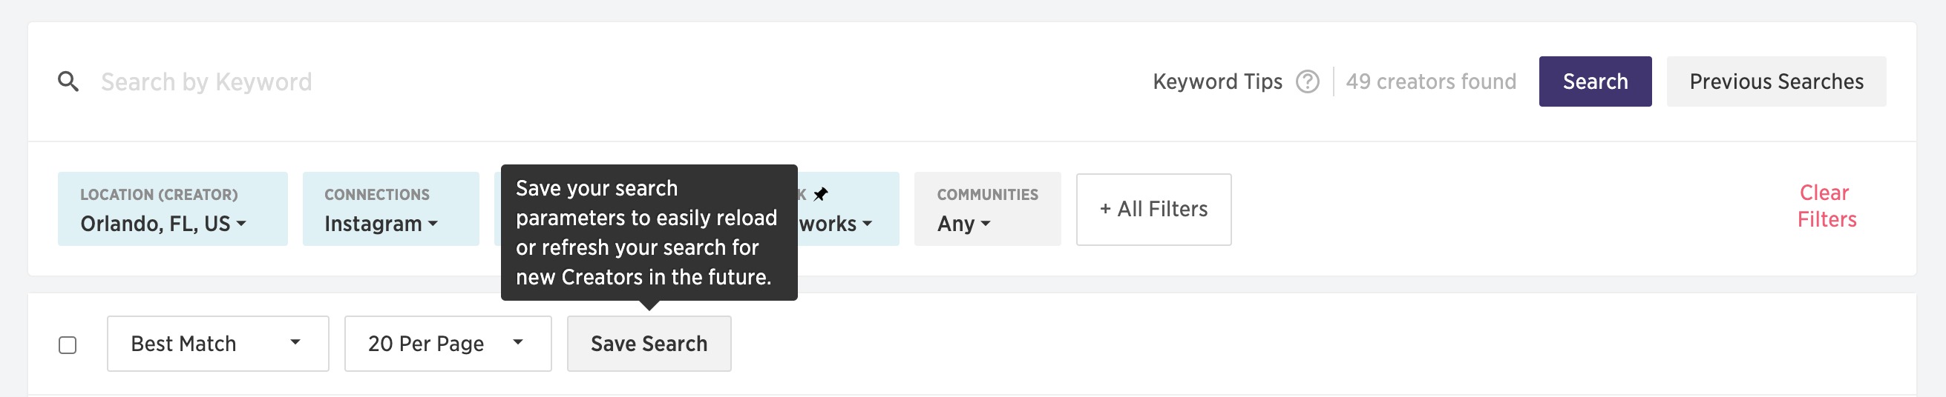Open the + All Filters panel
Image resolution: width=1946 pixels, height=397 pixels.
(x=1153, y=210)
